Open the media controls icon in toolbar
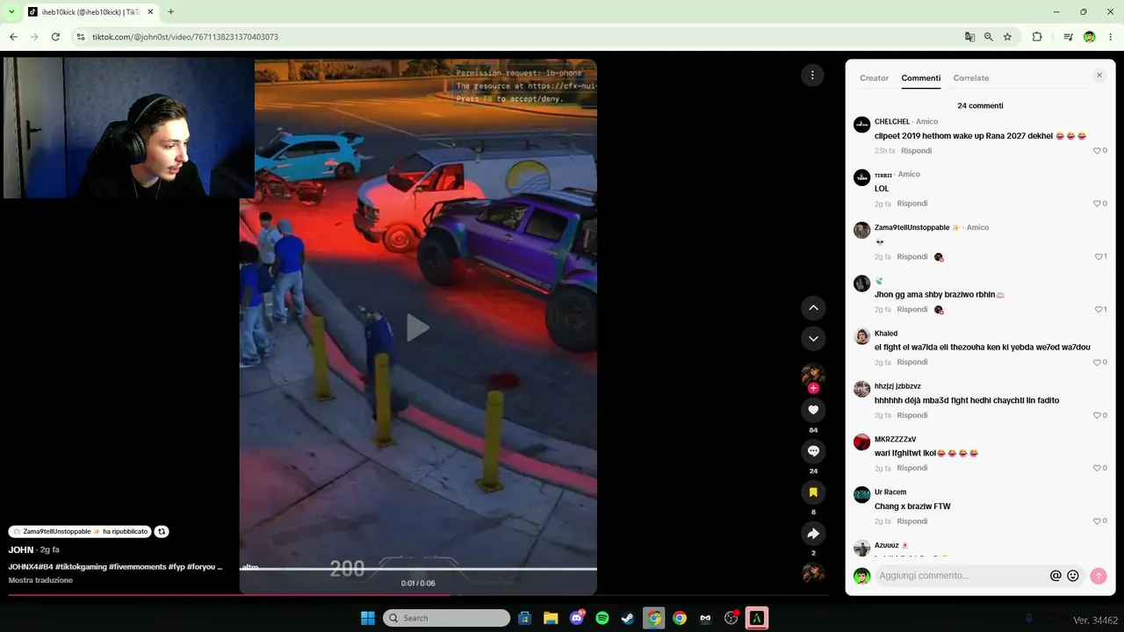1124x632 pixels. (1068, 37)
